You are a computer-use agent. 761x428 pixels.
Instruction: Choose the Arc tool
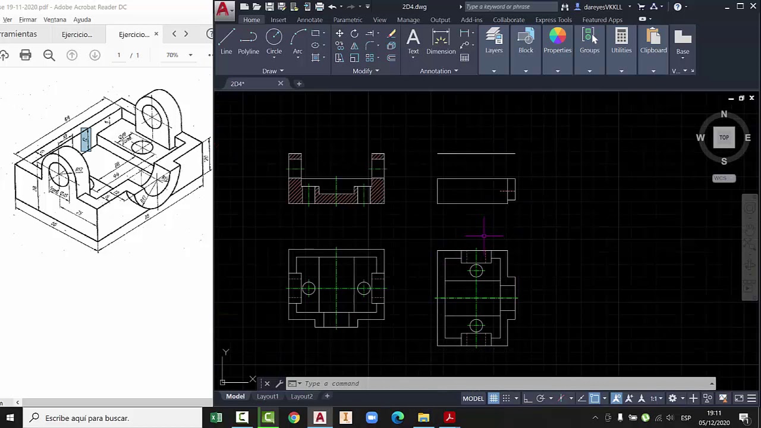(298, 42)
